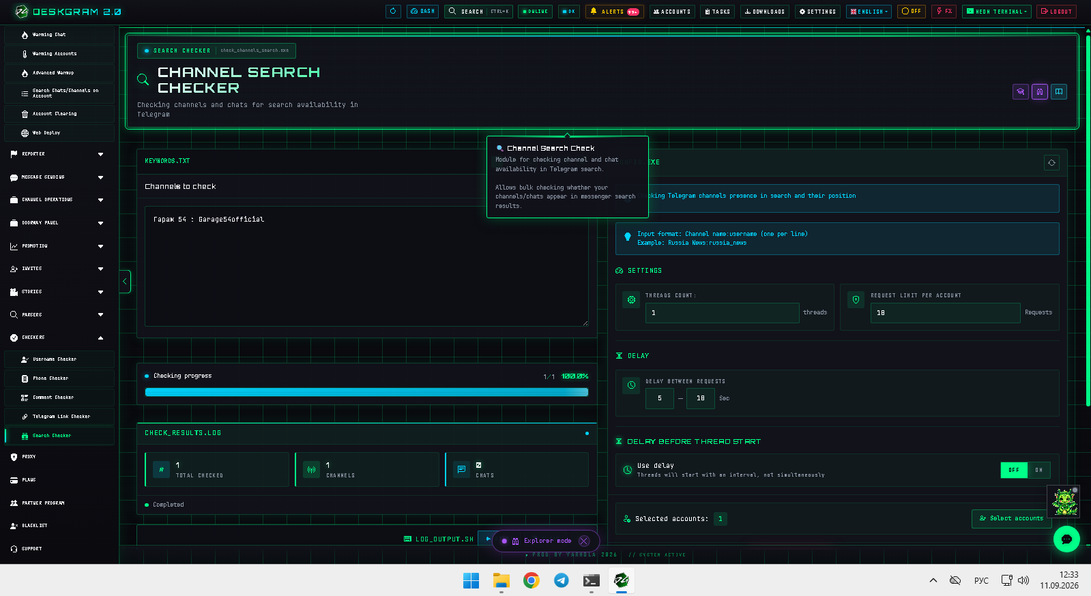Open the terminal app in the taskbar
Image resolution: width=1091 pixels, height=596 pixels.
coord(592,580)
